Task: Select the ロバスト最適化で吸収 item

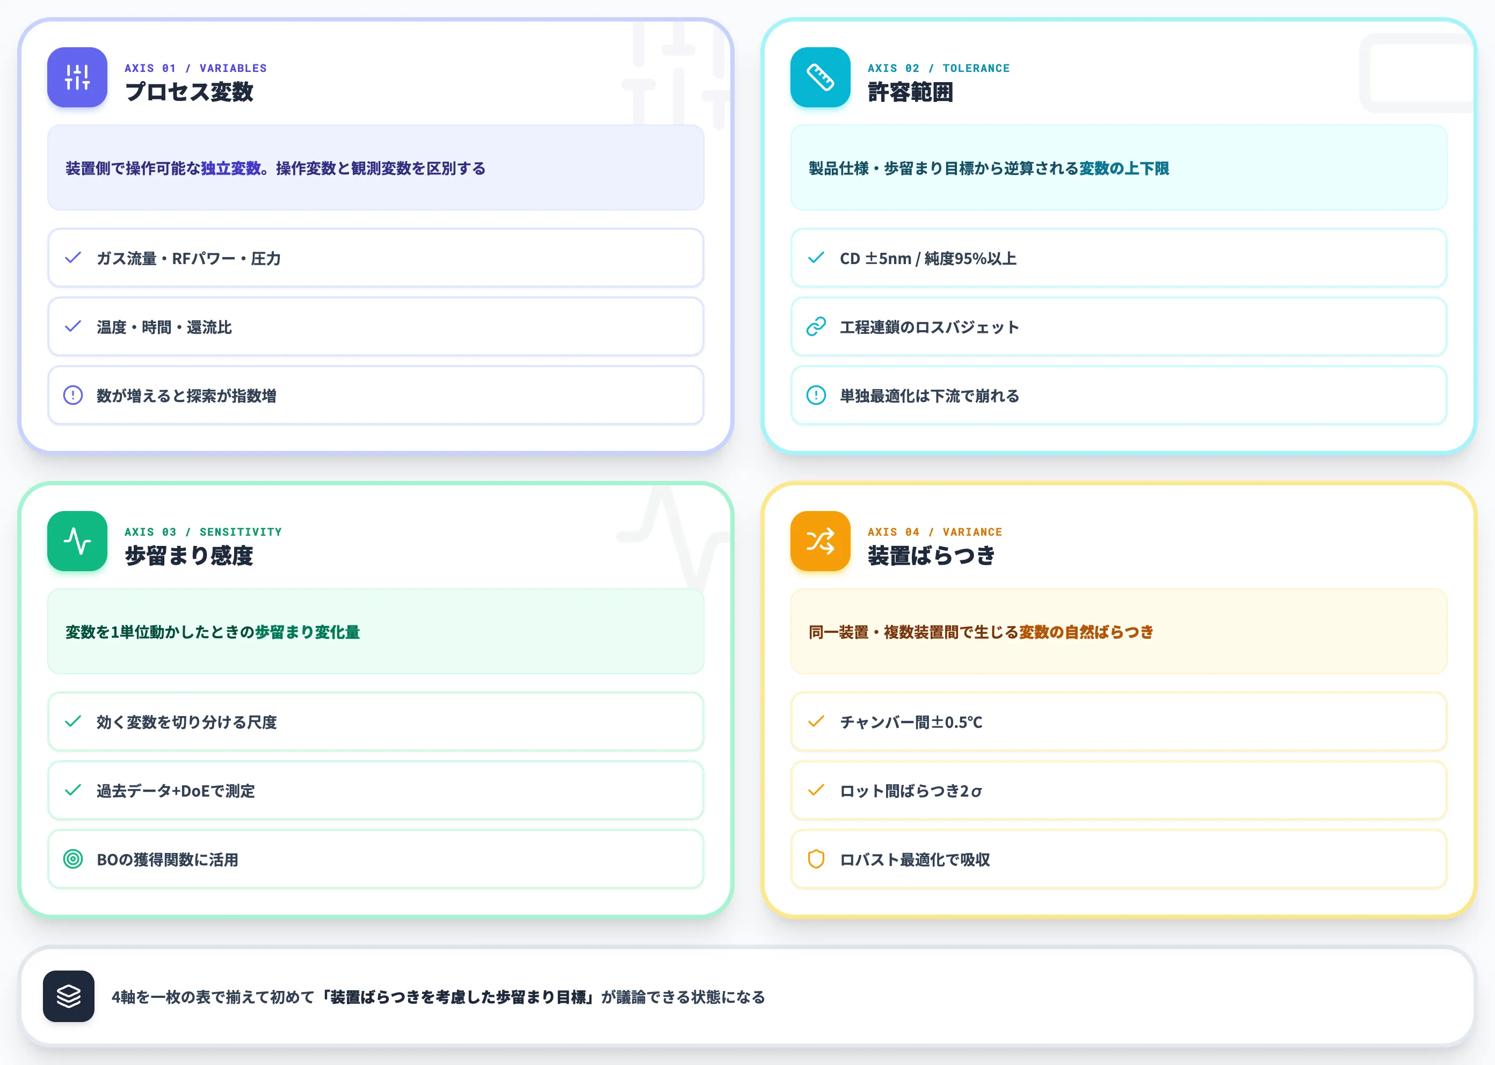Action: (1119, 859)
